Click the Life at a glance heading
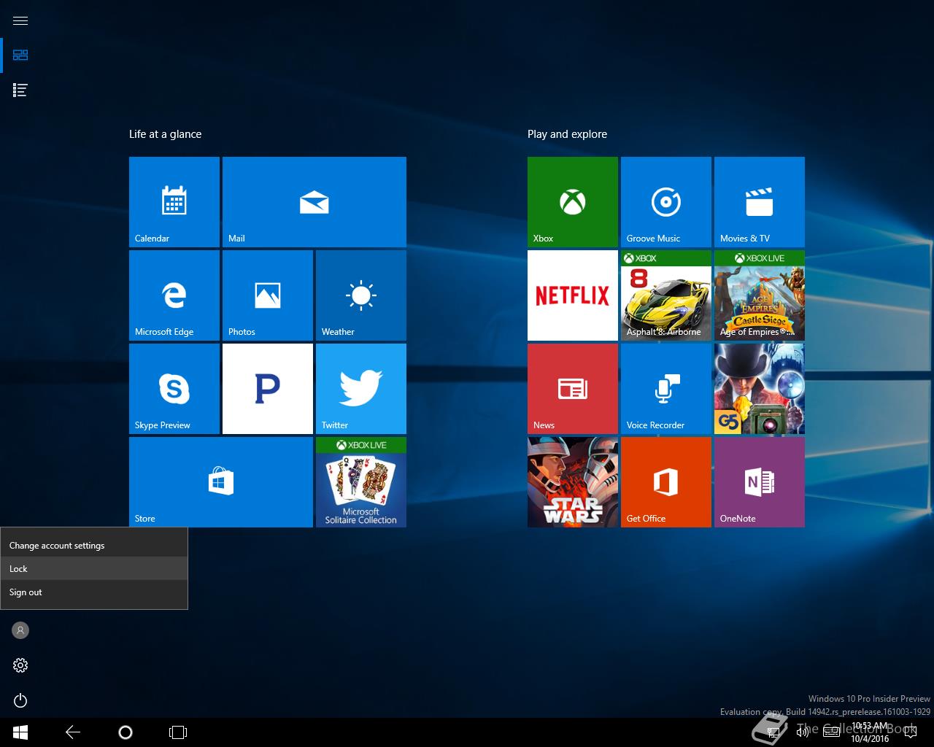 165,134
